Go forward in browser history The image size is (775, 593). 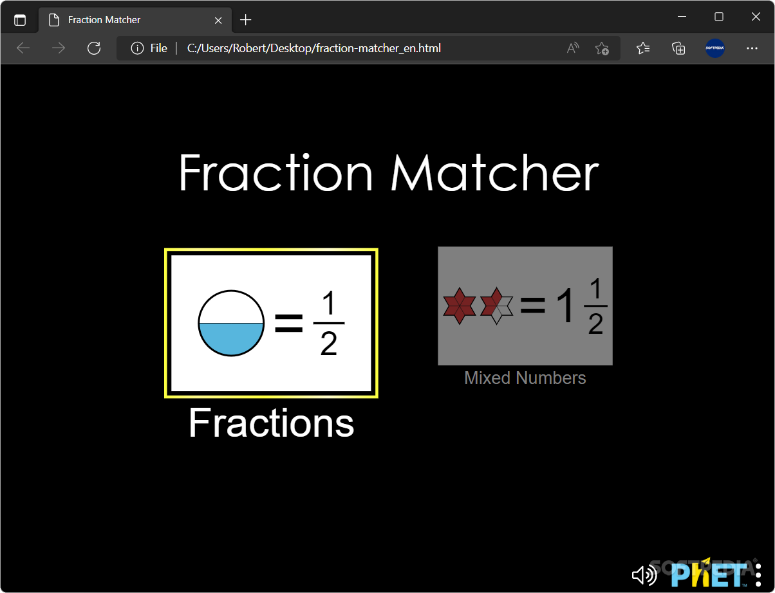tap(59, 48)
